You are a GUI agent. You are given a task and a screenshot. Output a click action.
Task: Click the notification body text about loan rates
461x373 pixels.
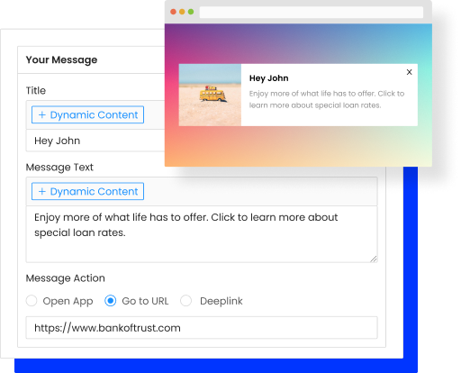click(x=327, y=99)
